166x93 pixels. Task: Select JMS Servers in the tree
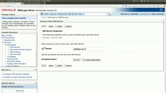15,47
